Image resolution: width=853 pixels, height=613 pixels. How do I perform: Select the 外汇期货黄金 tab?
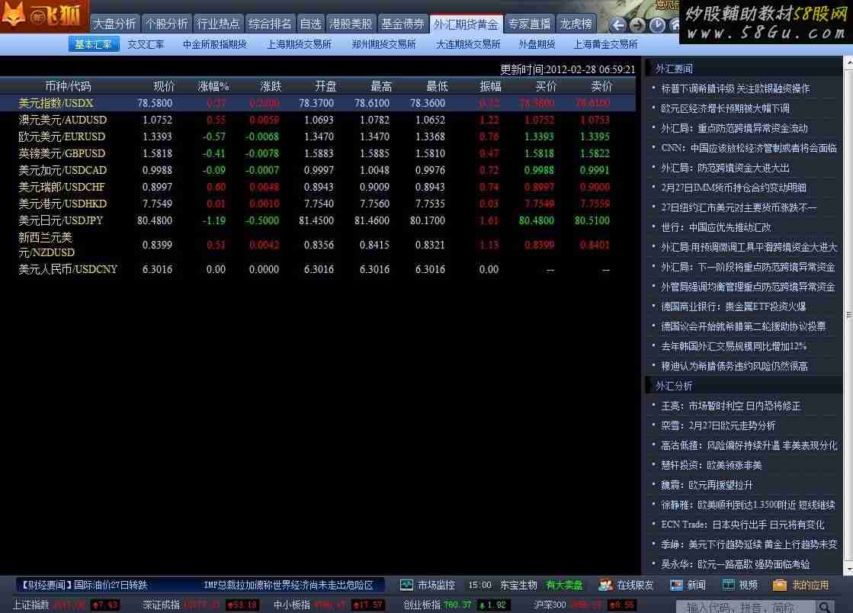pyautogui.click(x=466, y=24)
